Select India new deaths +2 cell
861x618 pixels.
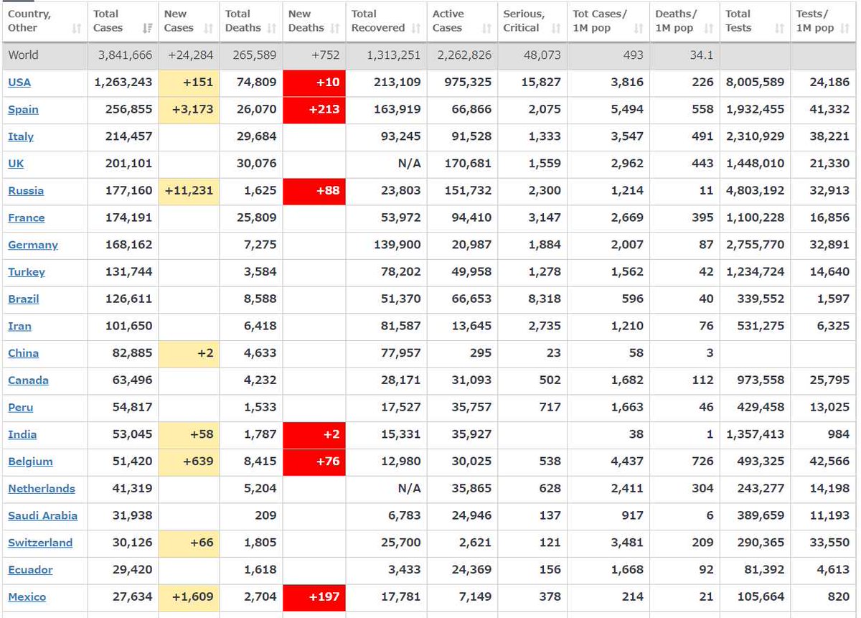314,434
